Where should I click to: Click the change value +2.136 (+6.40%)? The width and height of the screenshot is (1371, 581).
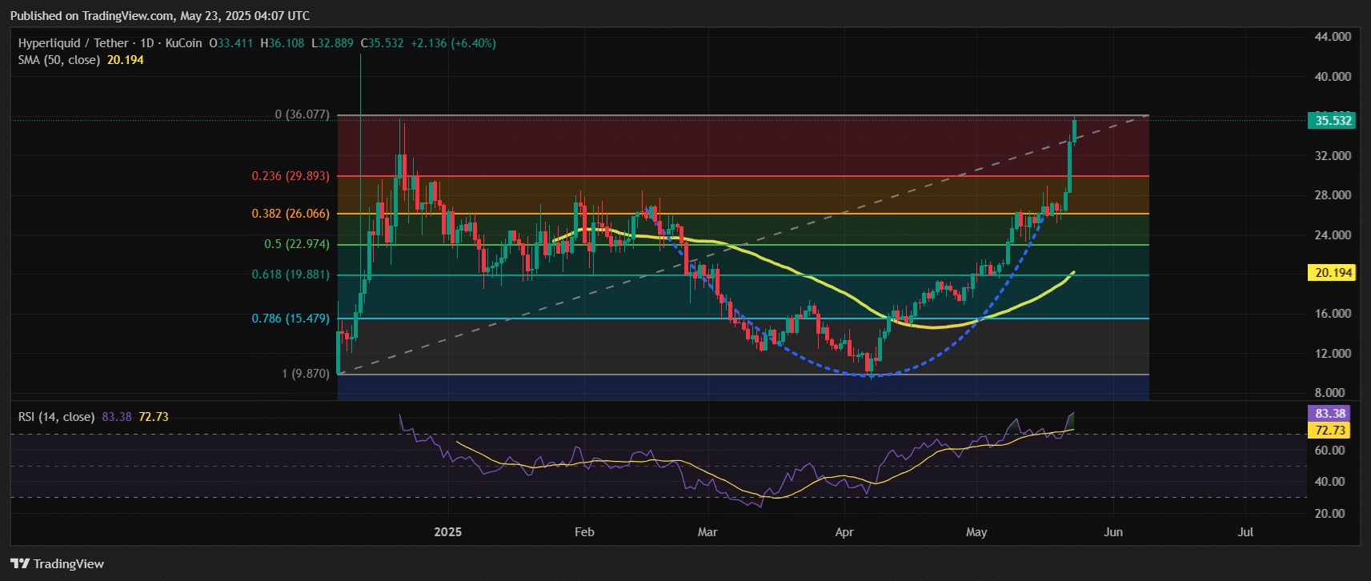[453, 43]
